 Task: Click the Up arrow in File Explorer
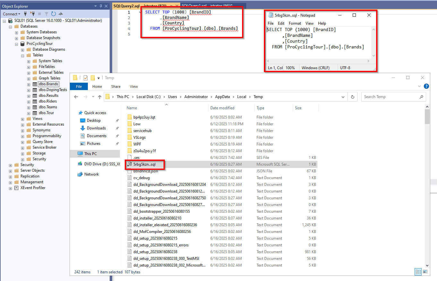[x=100, y=97]
